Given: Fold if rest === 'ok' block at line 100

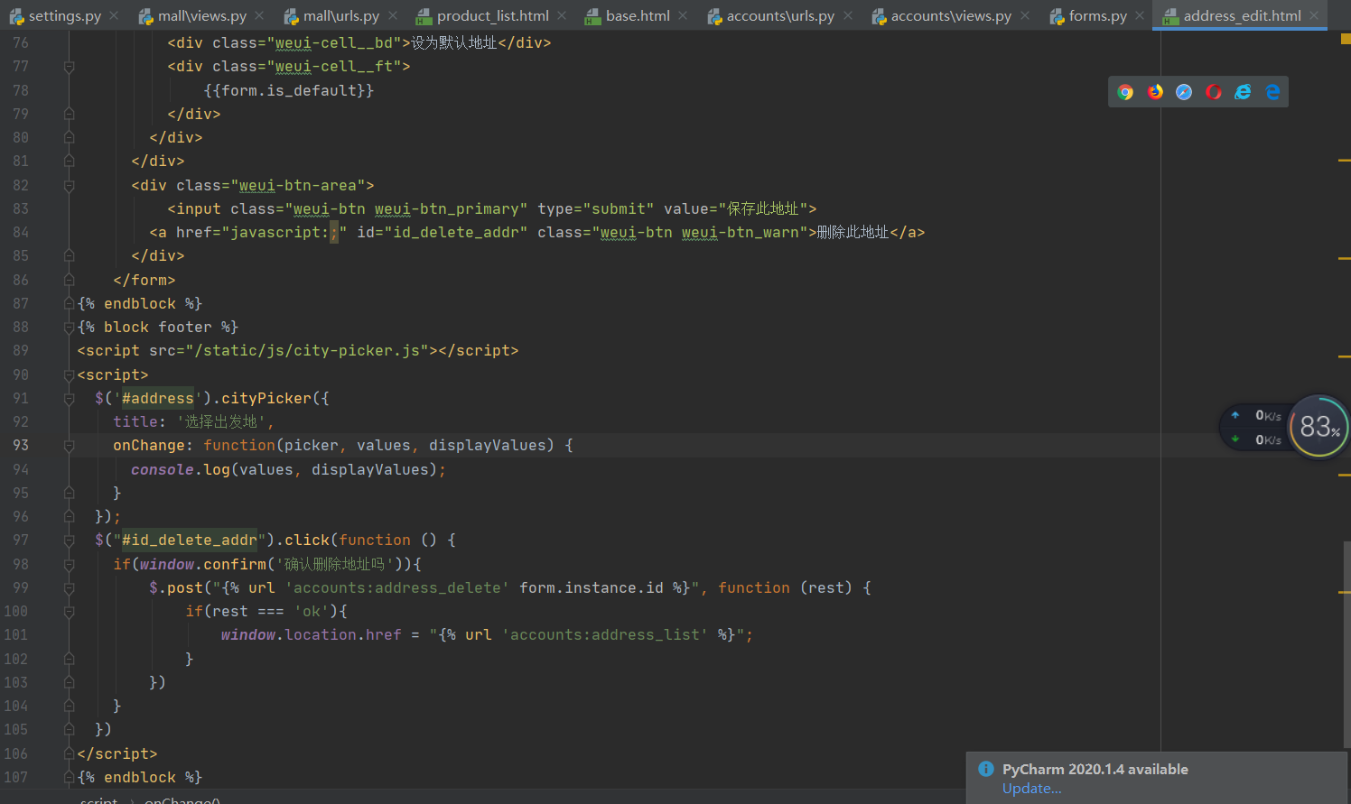Looking at the screenshot, I should point(69,611).
